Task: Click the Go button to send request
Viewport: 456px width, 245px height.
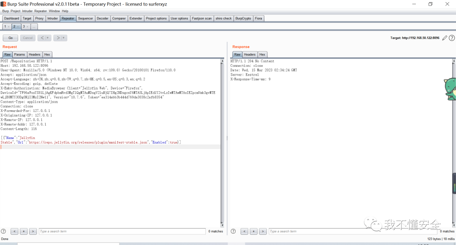Action: (x=11, y=38)
